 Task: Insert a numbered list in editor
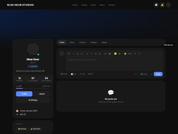100,54
